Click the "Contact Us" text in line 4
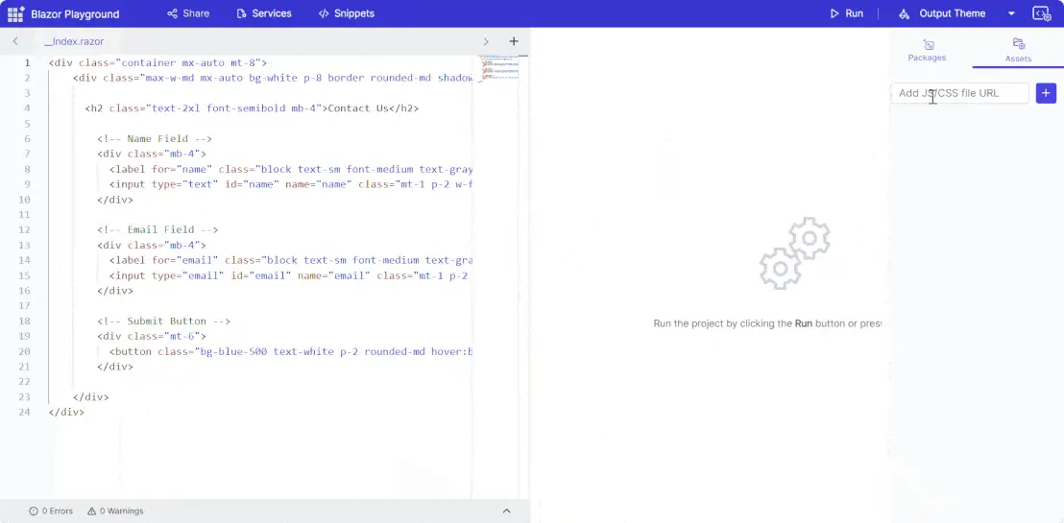This screenshot has width=1064, height=523. click(x=358, y=107)
